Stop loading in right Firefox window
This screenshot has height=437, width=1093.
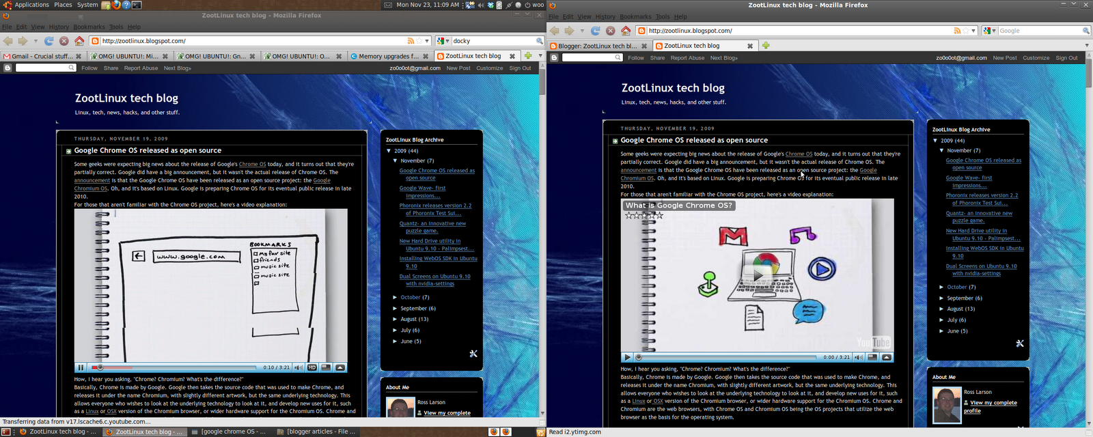(x=611, y=31)
